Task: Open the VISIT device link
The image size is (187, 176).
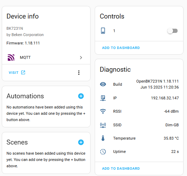Action: 17,72
